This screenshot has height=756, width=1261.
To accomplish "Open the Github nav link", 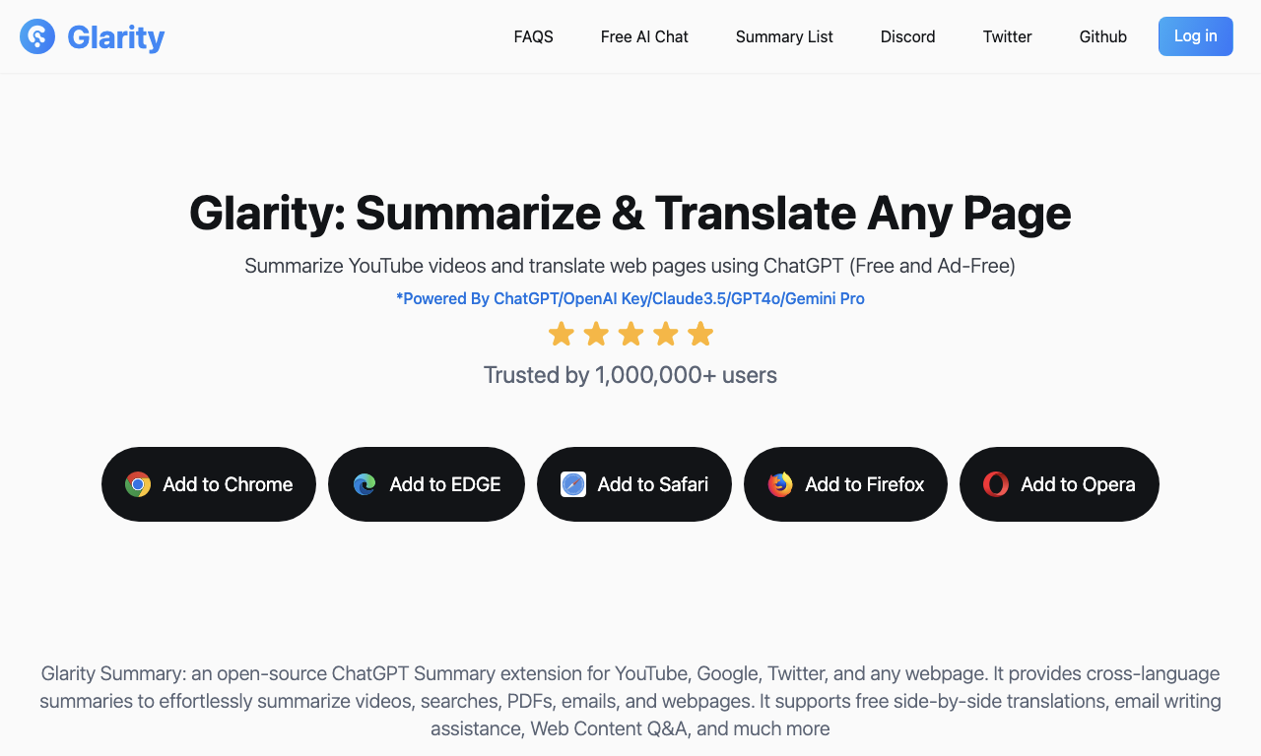I will (x=1103, y=36).
